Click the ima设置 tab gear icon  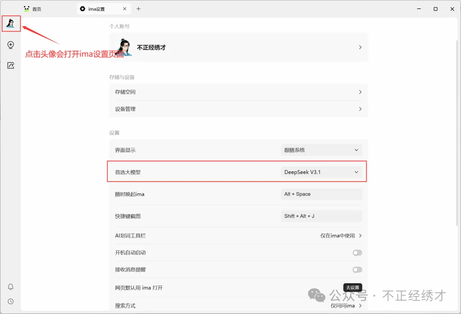[83, 9]
